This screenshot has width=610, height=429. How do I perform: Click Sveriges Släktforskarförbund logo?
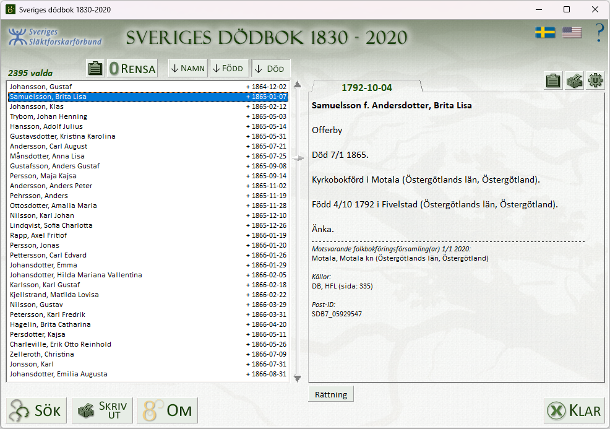55,37
